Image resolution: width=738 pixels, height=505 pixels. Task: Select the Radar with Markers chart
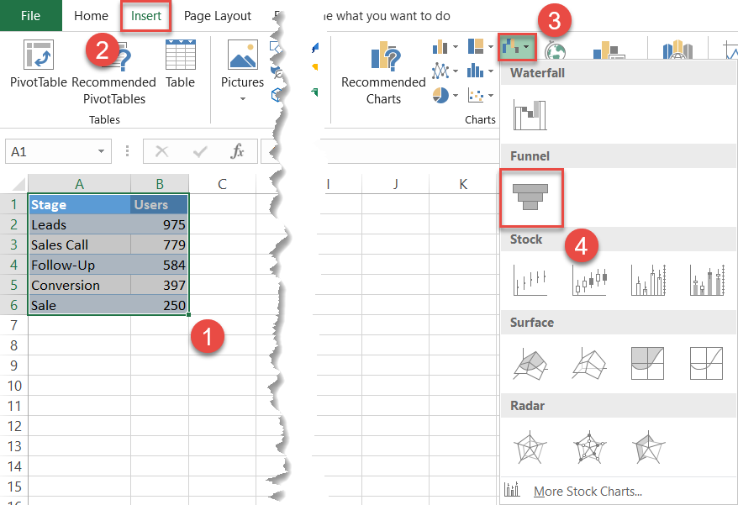coord(589,447)
